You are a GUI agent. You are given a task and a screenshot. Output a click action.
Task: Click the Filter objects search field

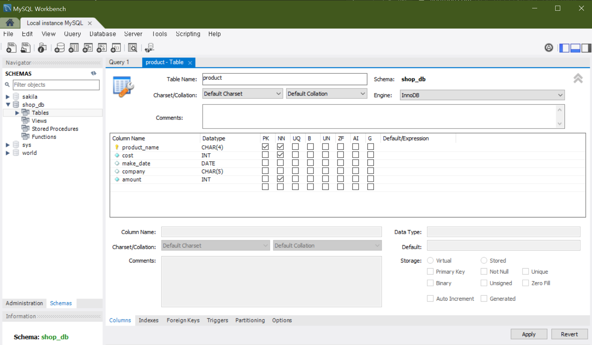point(56,85)
